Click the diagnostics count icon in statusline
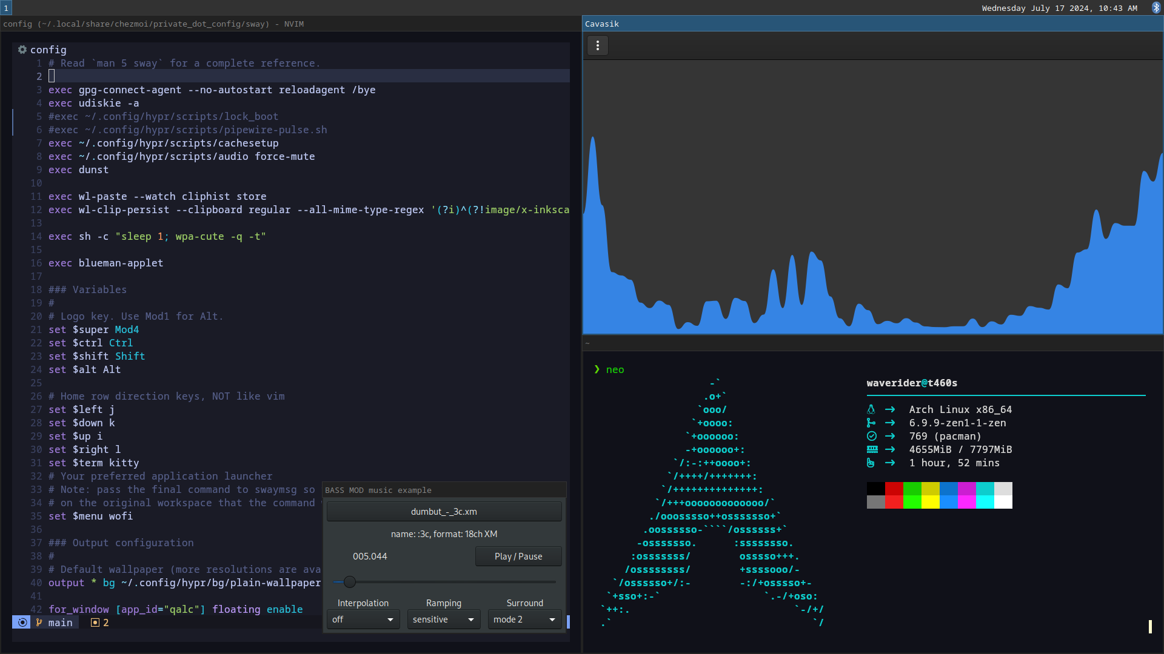 pos(95,623)
